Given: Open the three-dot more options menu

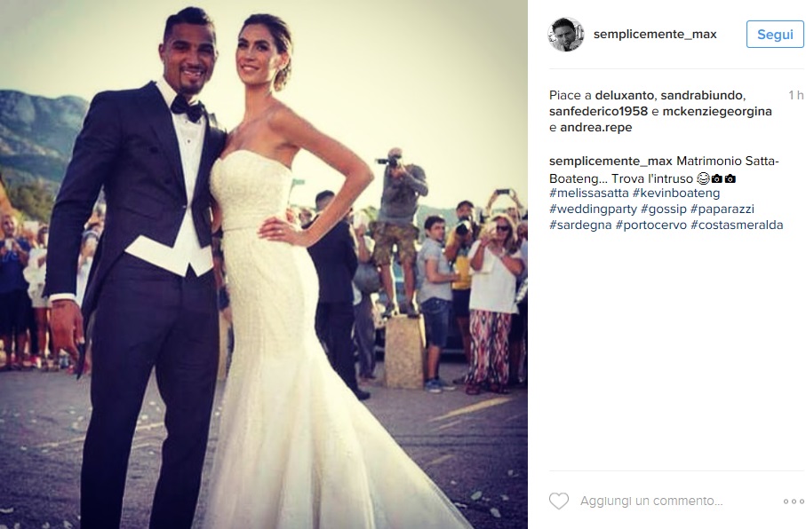Looking at the screenshot, I should tap(794, 501).
